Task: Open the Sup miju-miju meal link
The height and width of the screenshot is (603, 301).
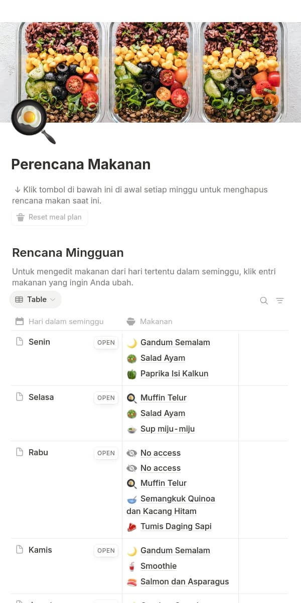Action: [167, 429]
